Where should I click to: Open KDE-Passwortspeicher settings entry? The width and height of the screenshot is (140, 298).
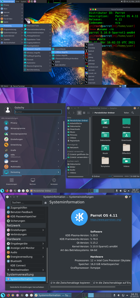click(x=25, y=216)
